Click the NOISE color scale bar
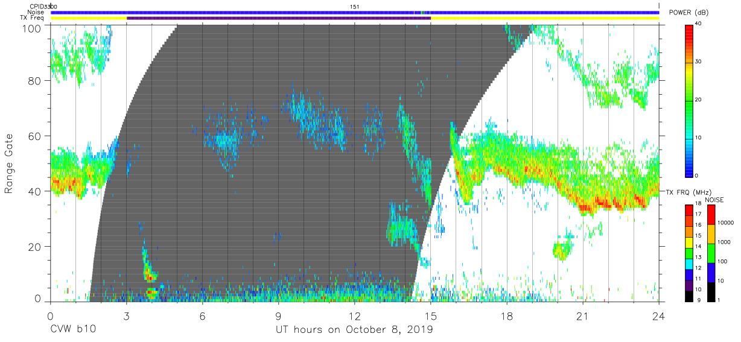This screenshot has height=342, width=741. point(711,253)
